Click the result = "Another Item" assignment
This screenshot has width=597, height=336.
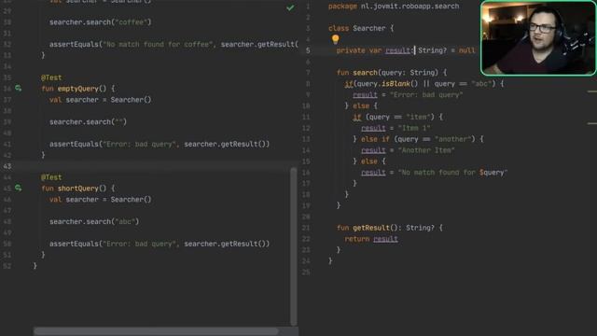(408, 150)
